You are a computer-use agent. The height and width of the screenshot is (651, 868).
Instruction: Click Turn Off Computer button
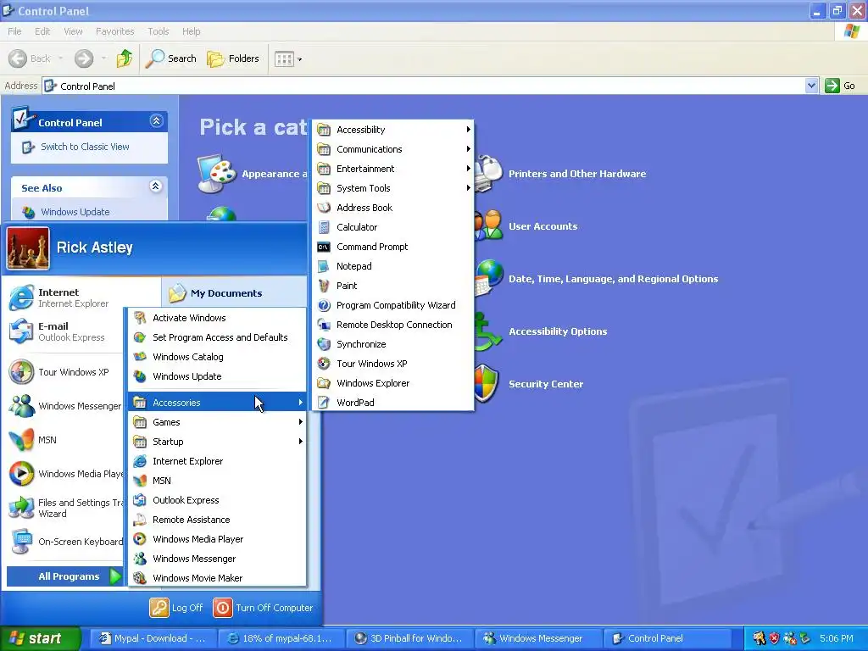point(264,607)
